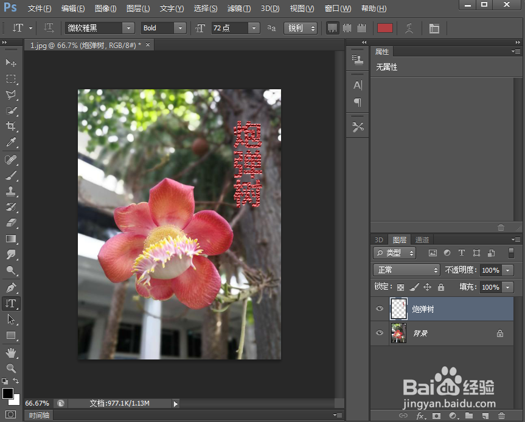Delete layer using trash icon

tap(501, 416)
